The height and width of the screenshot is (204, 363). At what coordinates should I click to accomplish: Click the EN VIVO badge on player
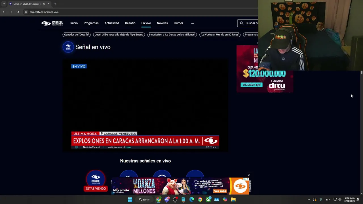[79, 66]
